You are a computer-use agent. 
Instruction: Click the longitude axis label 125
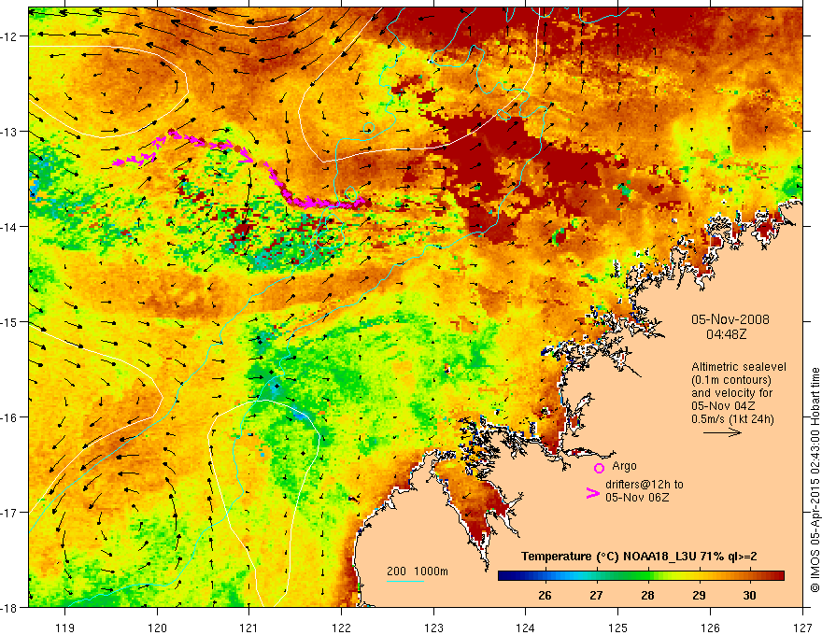(x=618, y=628)
